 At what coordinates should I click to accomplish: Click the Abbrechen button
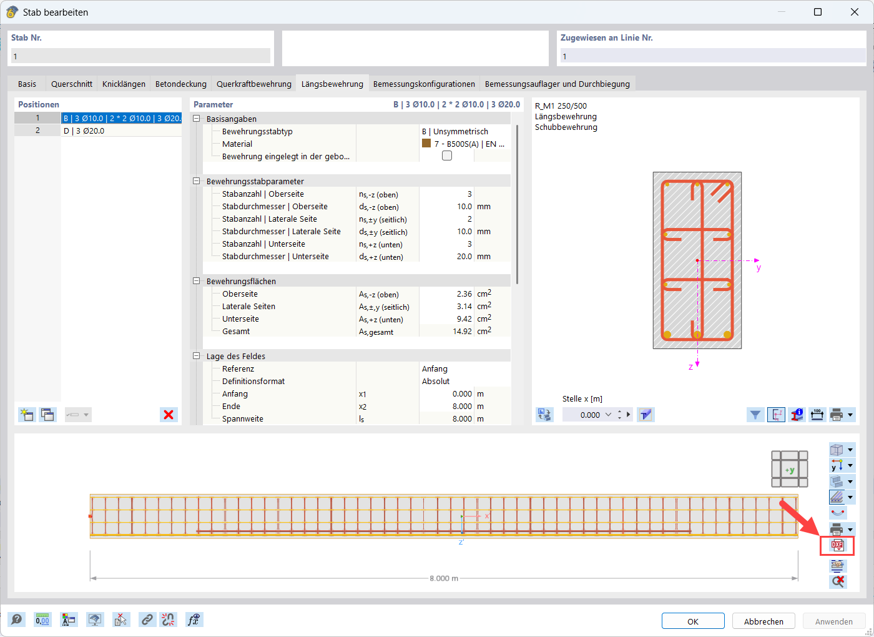pos(764,621)
